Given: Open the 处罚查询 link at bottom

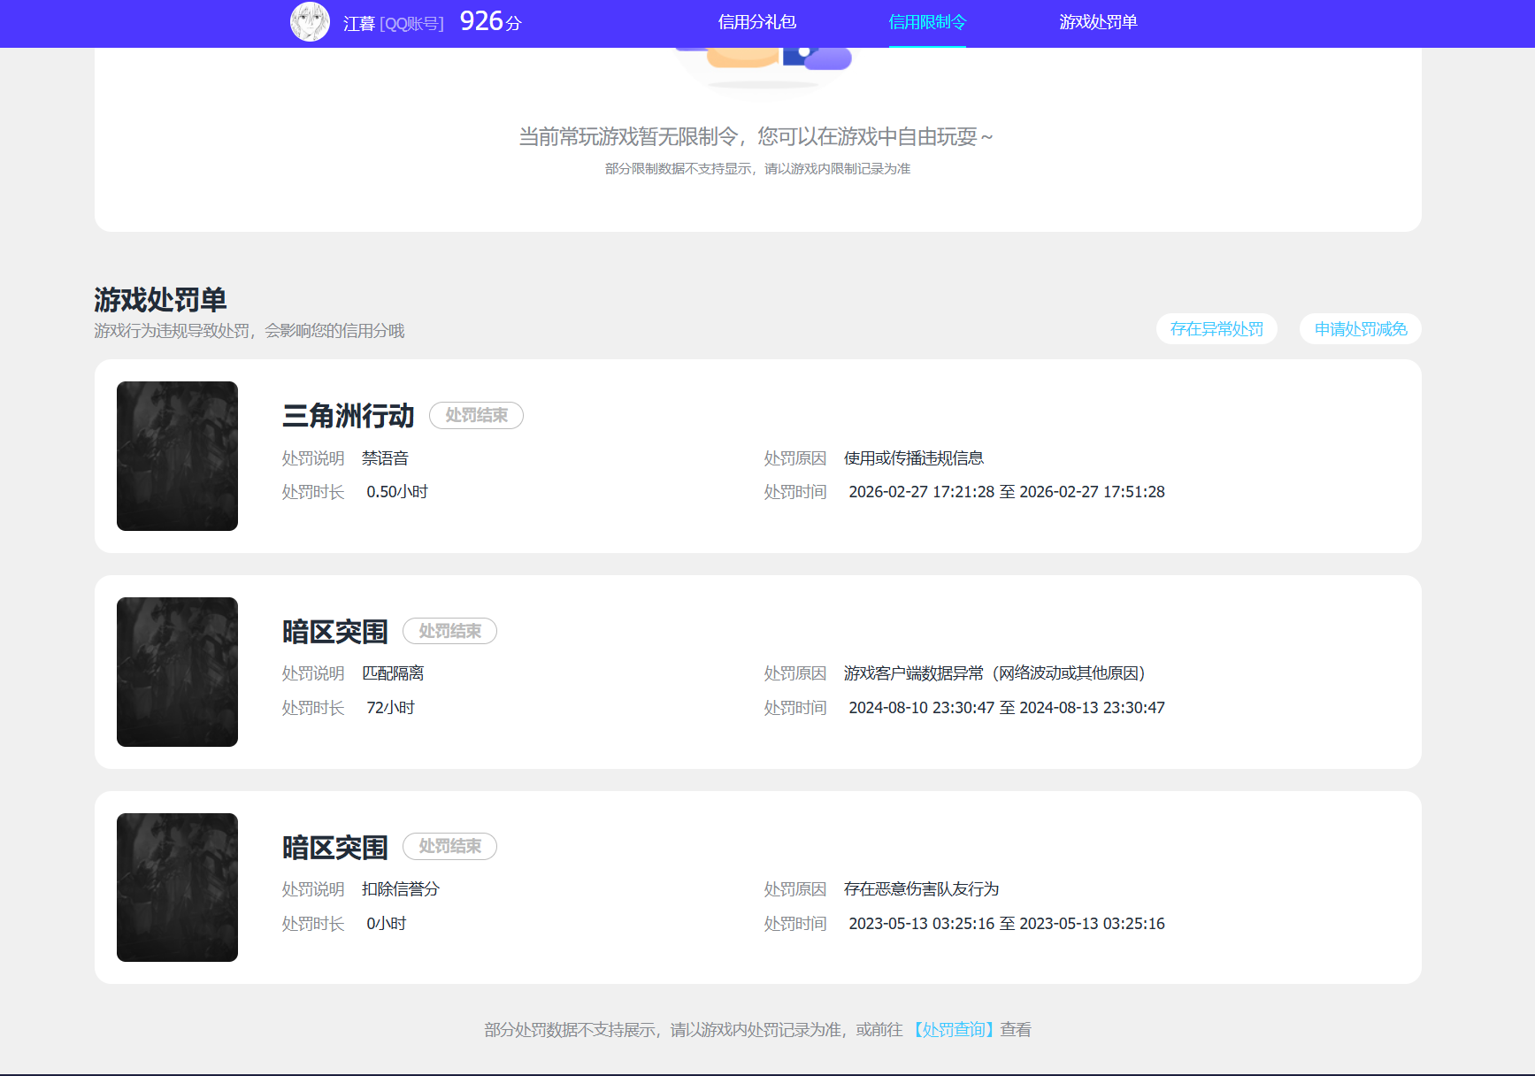Looking at the screenshot, I should point(954,1030).
